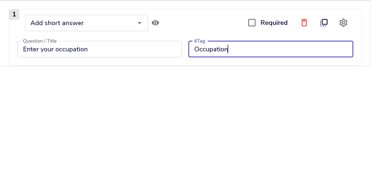371x177 pixels.
Task: Select the Add short answer text
Action: tap(57, 23)
